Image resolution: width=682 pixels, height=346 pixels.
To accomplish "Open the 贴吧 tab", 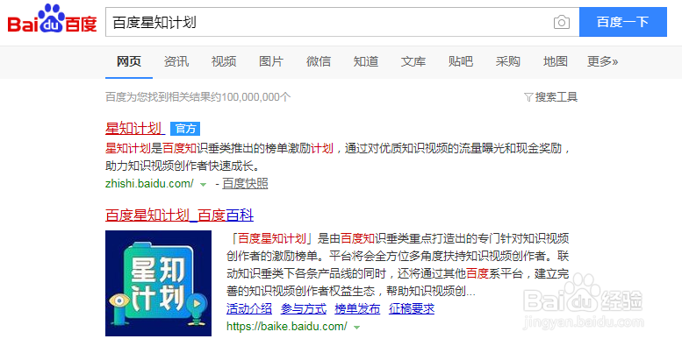I will (x=461, y=61).
